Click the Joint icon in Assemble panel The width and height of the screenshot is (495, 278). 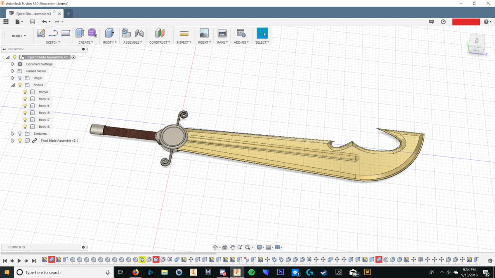(139, 33)
